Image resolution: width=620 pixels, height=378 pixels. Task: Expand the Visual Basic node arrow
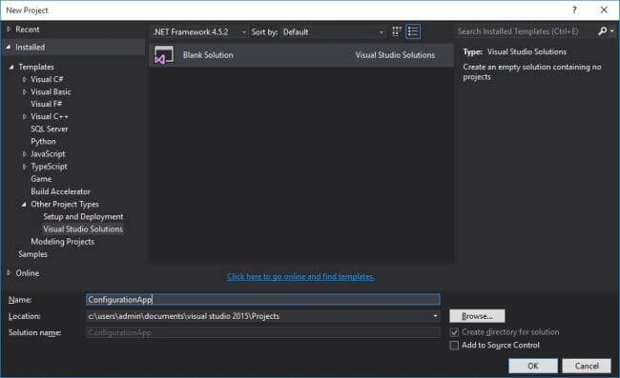point(25,92)
